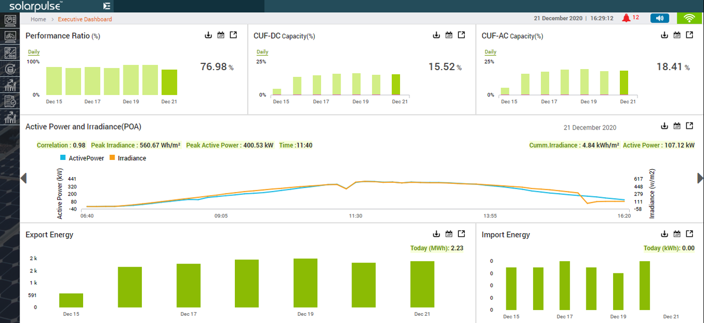Open the calendar picker on CUF-DC Capacity card
Viewport: 704px width, 323px height.
448,35
